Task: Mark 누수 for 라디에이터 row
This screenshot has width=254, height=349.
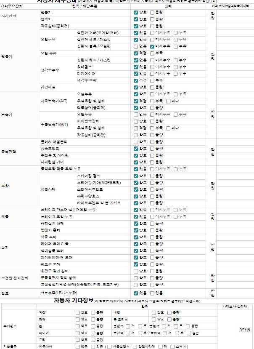Action: tap(176, 74)
